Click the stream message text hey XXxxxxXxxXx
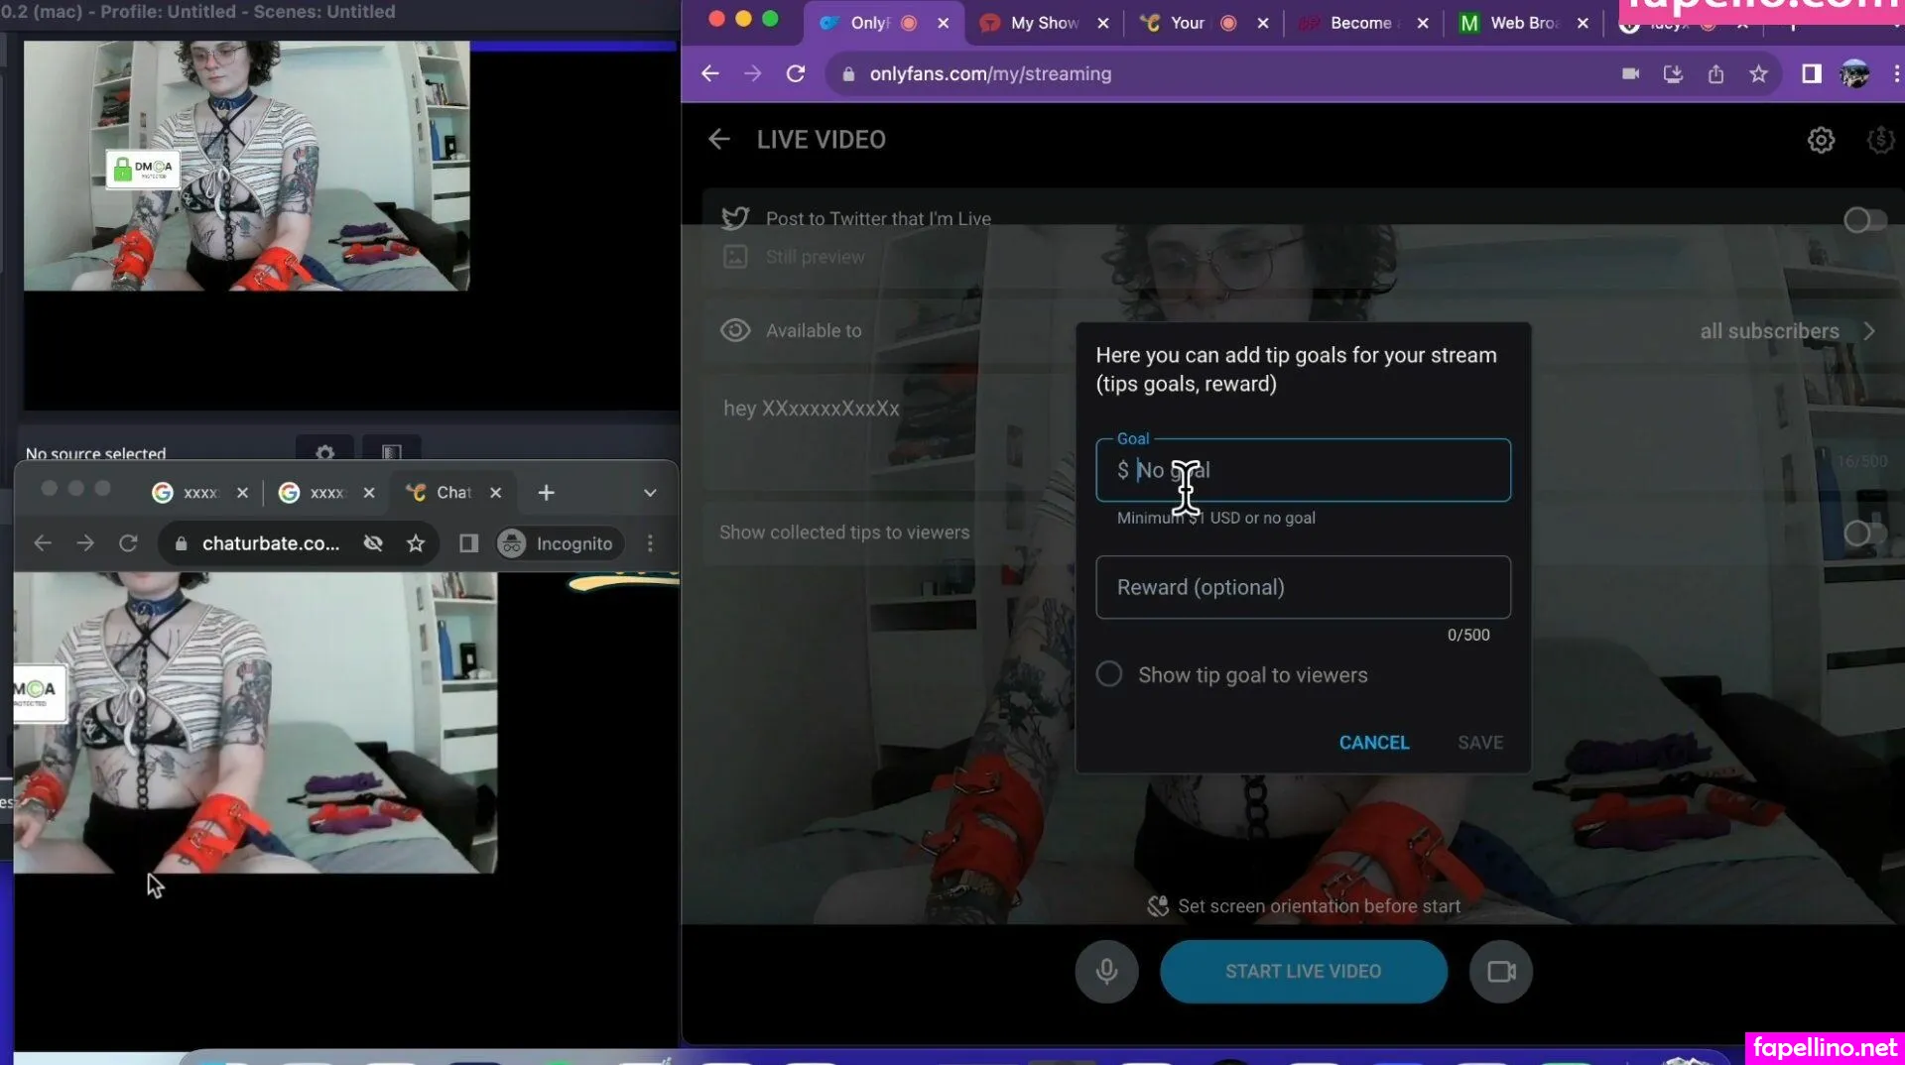 811,409
